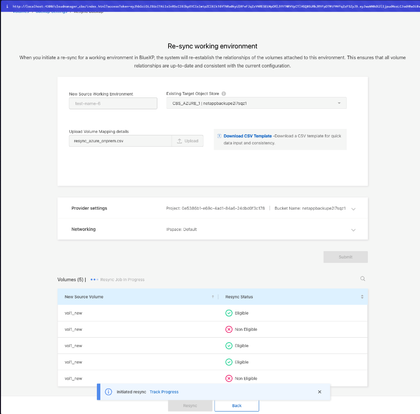Click the Submit button

point(345,257)
